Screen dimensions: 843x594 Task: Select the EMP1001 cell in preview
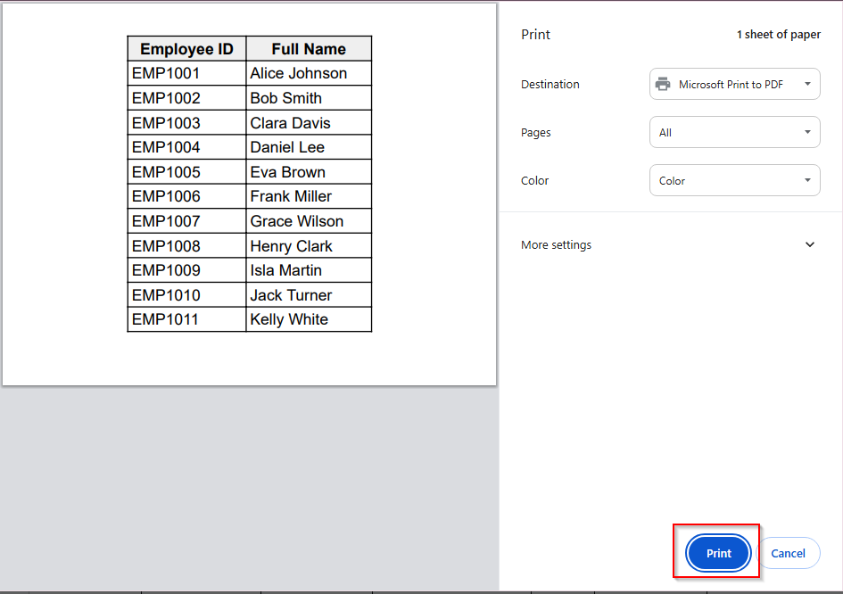tap(166, 73)
